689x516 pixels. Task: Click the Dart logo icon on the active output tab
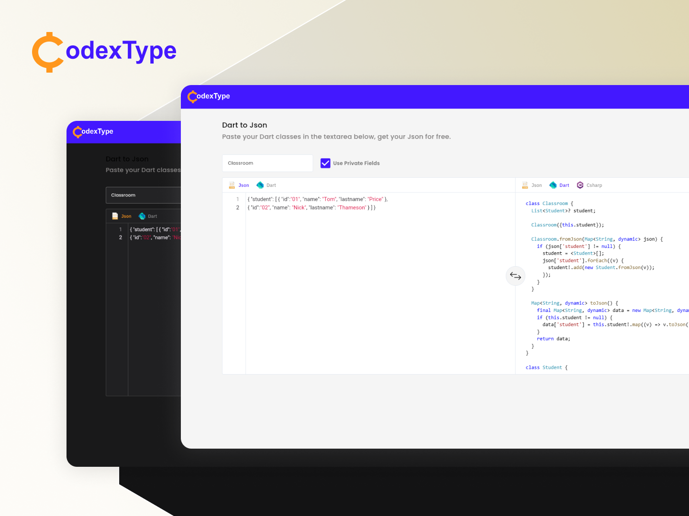pos(553,185)
